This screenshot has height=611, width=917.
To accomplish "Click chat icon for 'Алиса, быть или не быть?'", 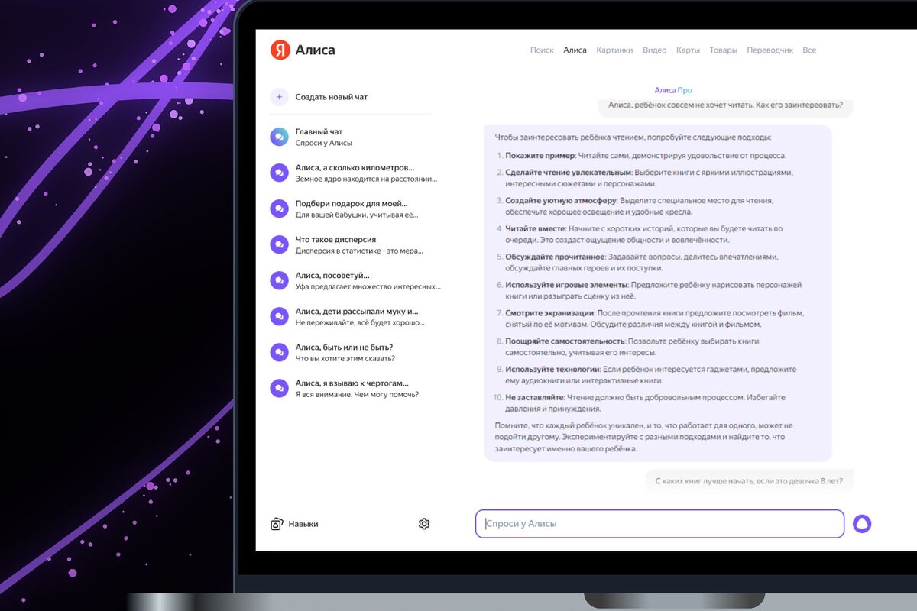I will coord(279,352).
